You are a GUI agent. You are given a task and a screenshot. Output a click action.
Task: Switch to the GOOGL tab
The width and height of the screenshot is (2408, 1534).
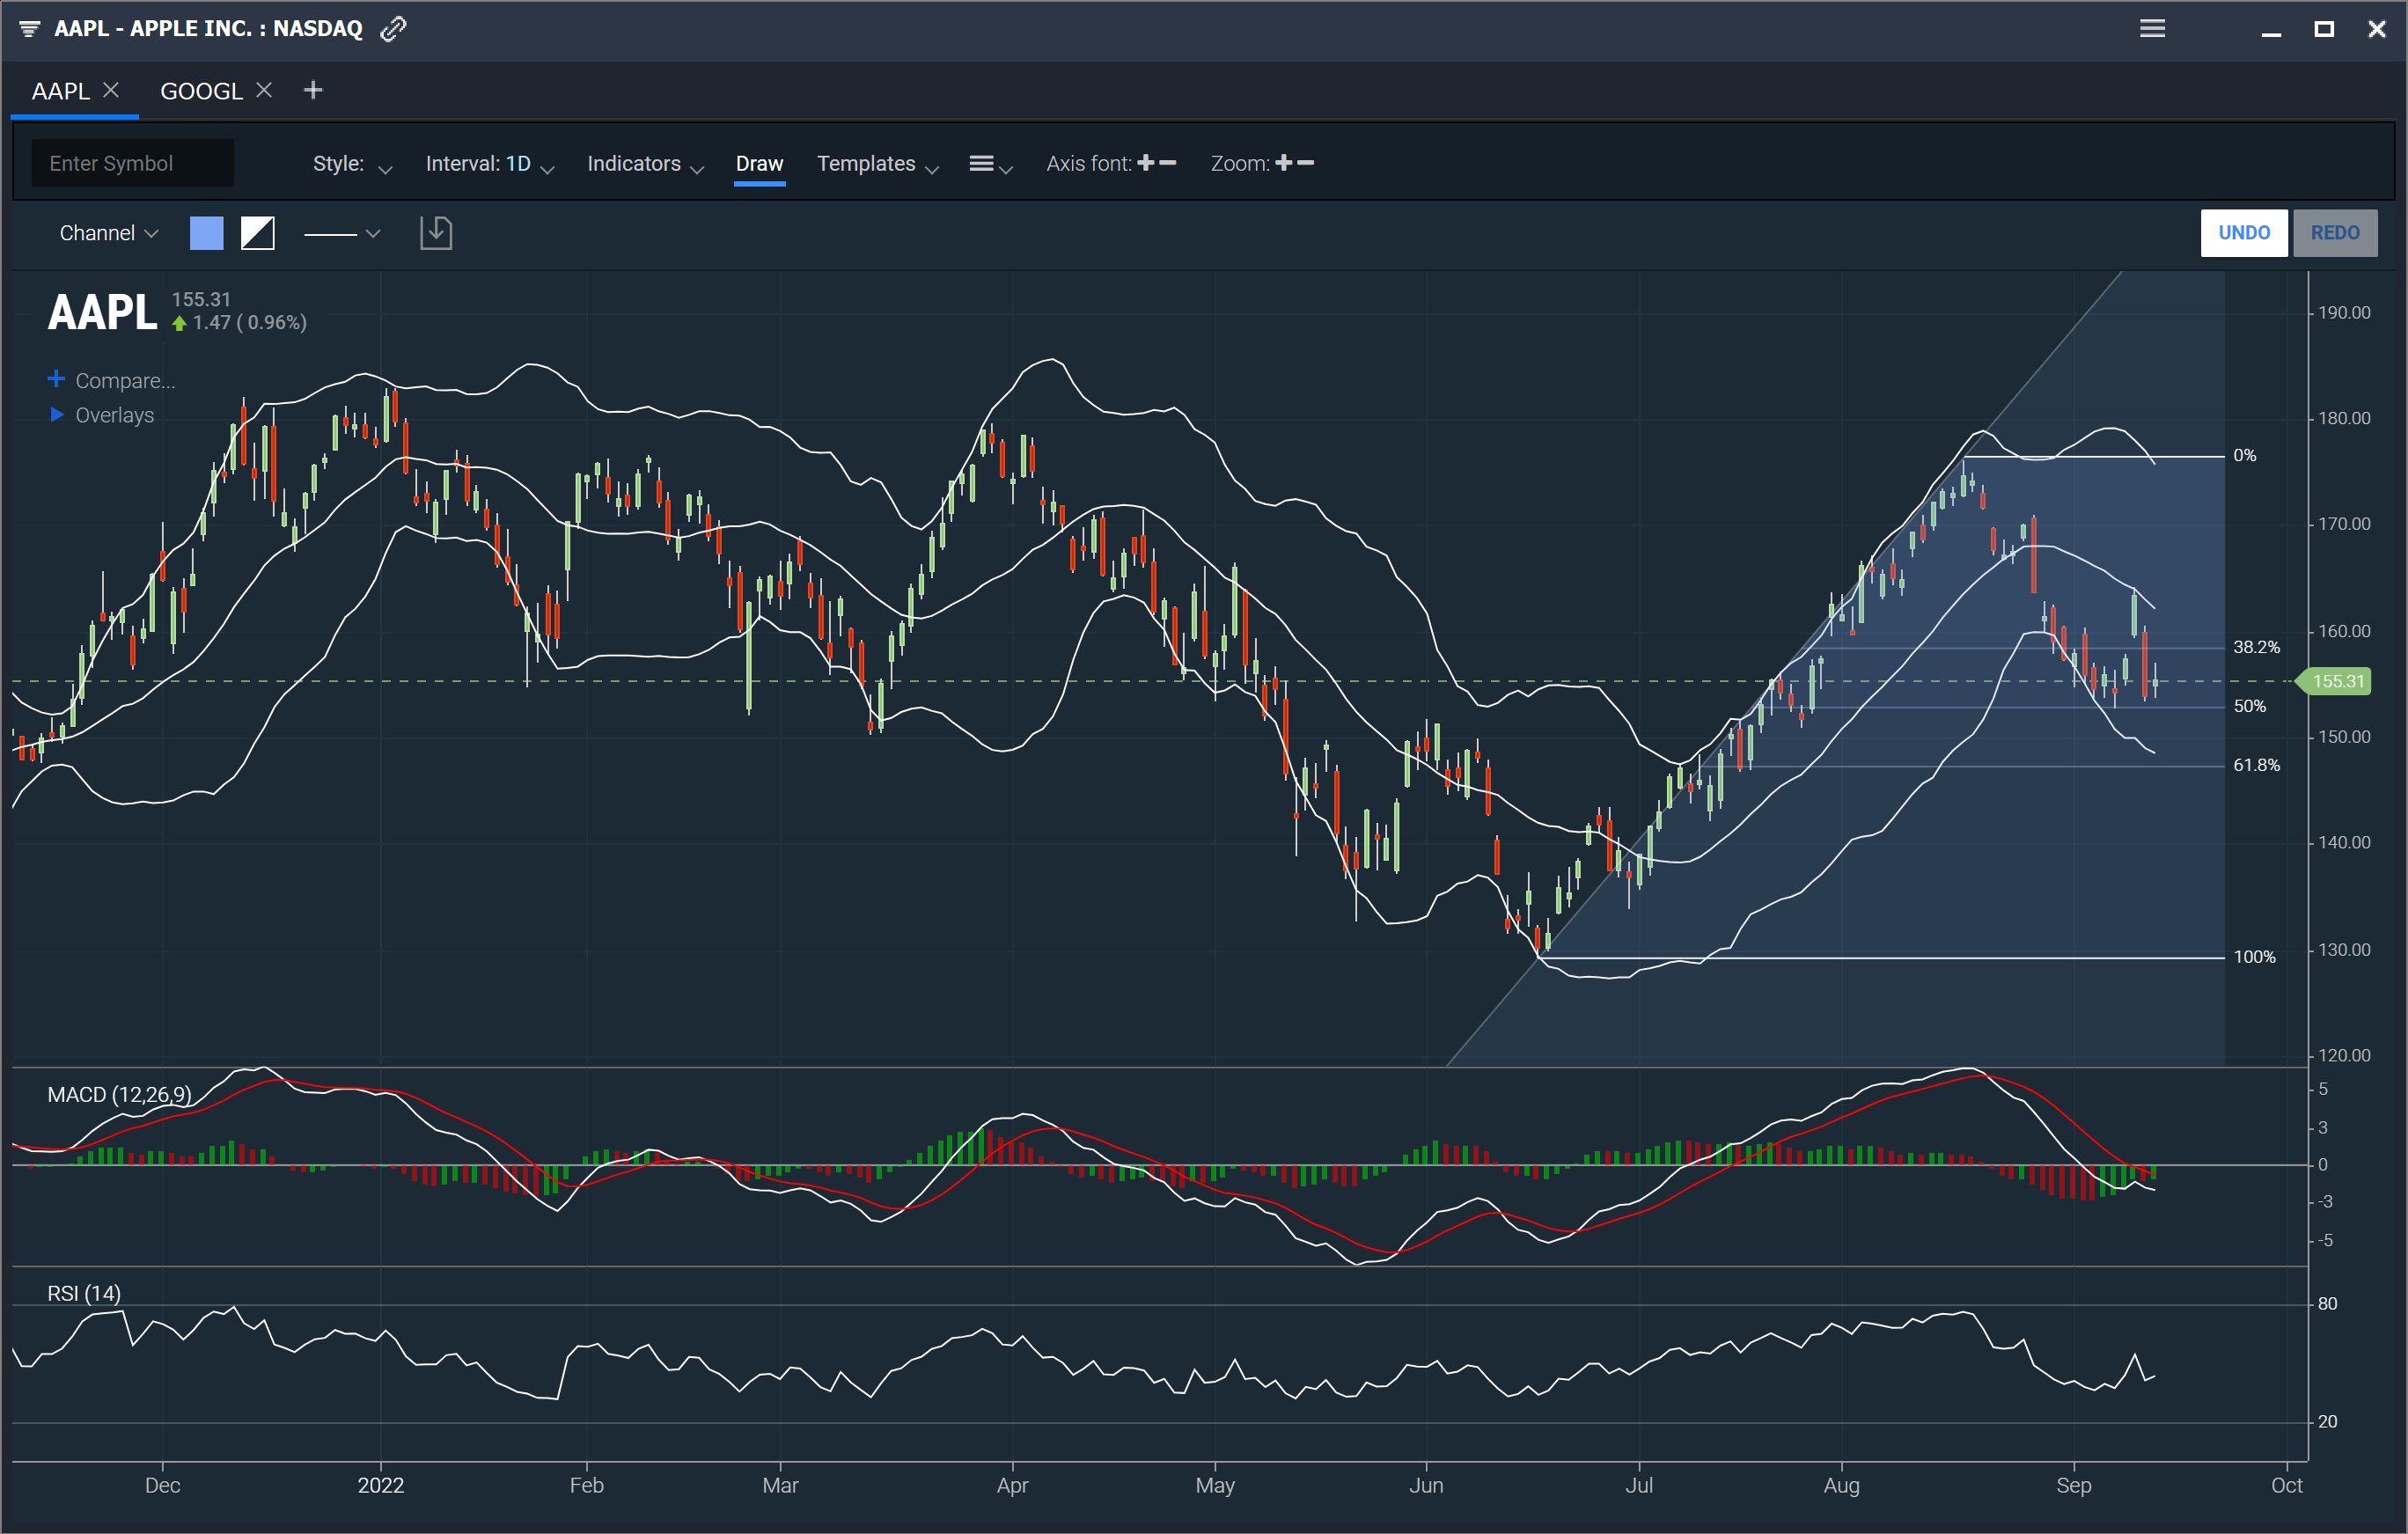(201, 91)
